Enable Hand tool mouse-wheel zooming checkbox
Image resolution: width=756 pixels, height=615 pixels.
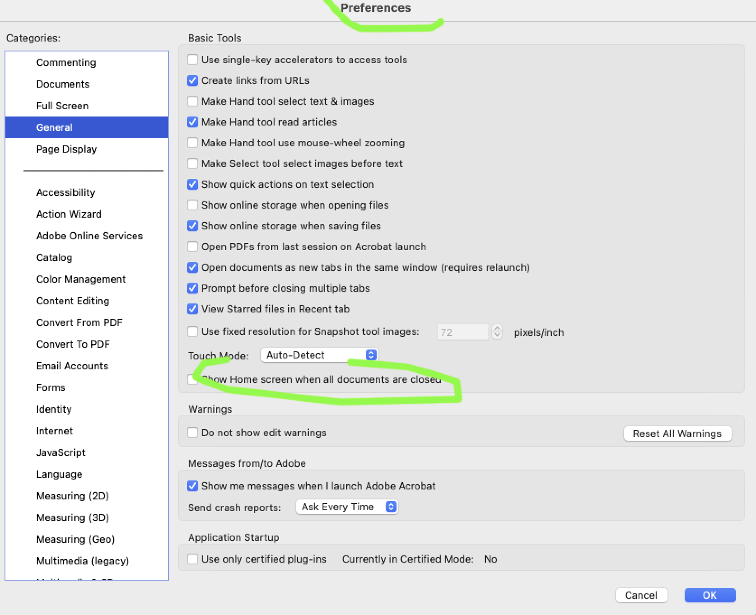click(x=192, y=143)
